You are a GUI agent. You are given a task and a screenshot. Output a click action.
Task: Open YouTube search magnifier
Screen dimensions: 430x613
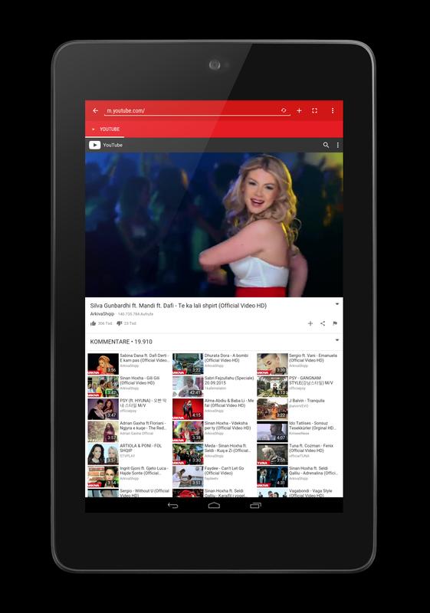[x=326, y=145]
